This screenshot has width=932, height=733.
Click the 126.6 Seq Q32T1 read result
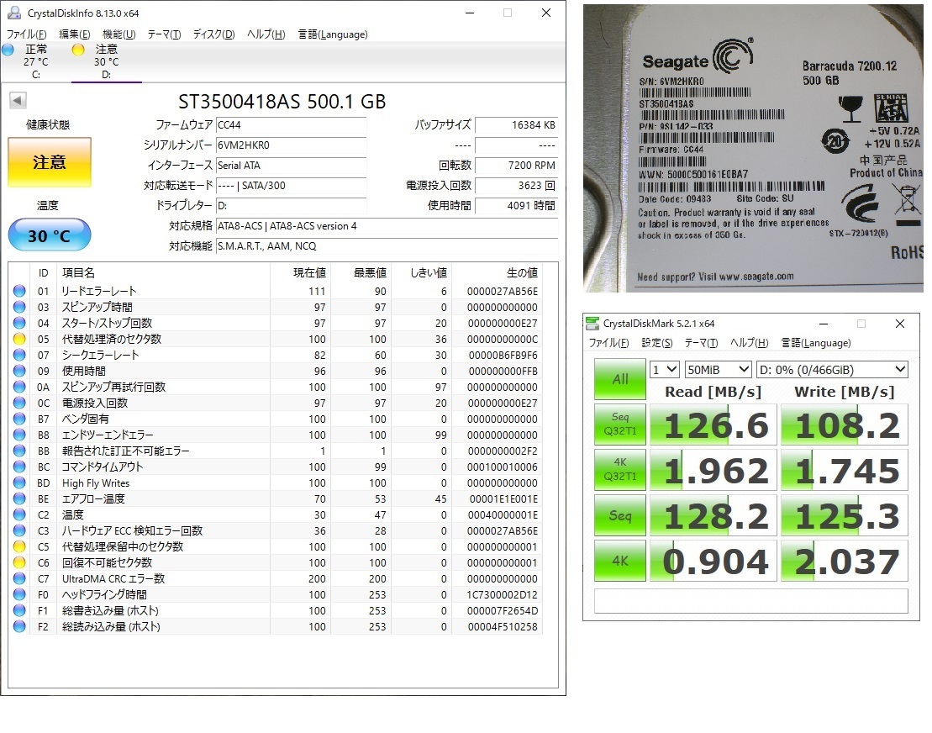click(x=713, y=425)
